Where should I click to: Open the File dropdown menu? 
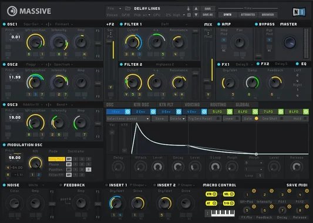(115, 8)
